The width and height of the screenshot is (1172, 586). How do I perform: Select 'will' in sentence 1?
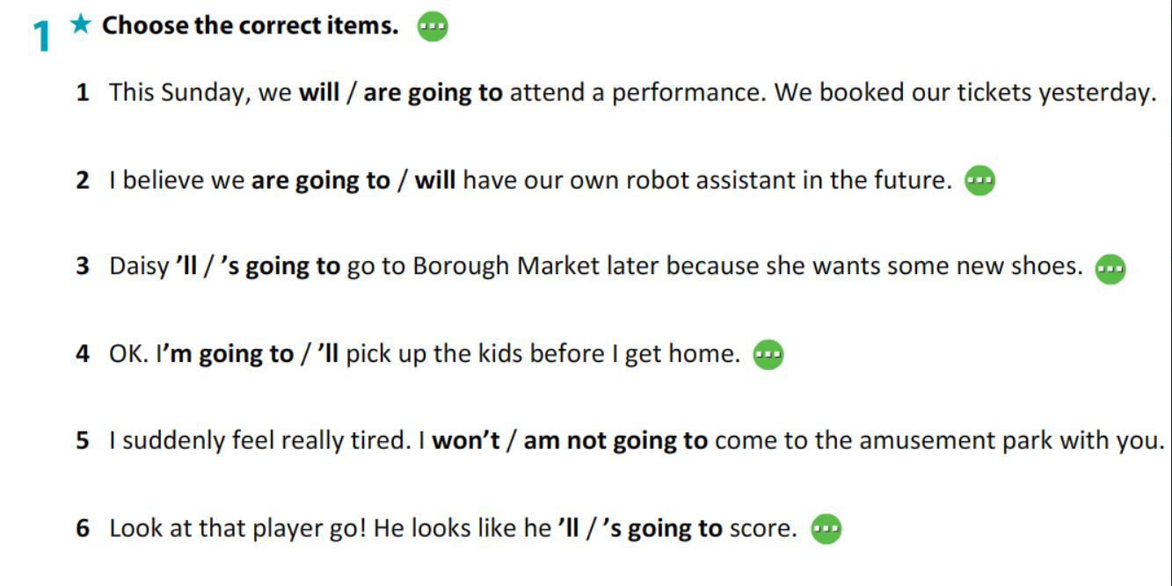click(319, 92)
